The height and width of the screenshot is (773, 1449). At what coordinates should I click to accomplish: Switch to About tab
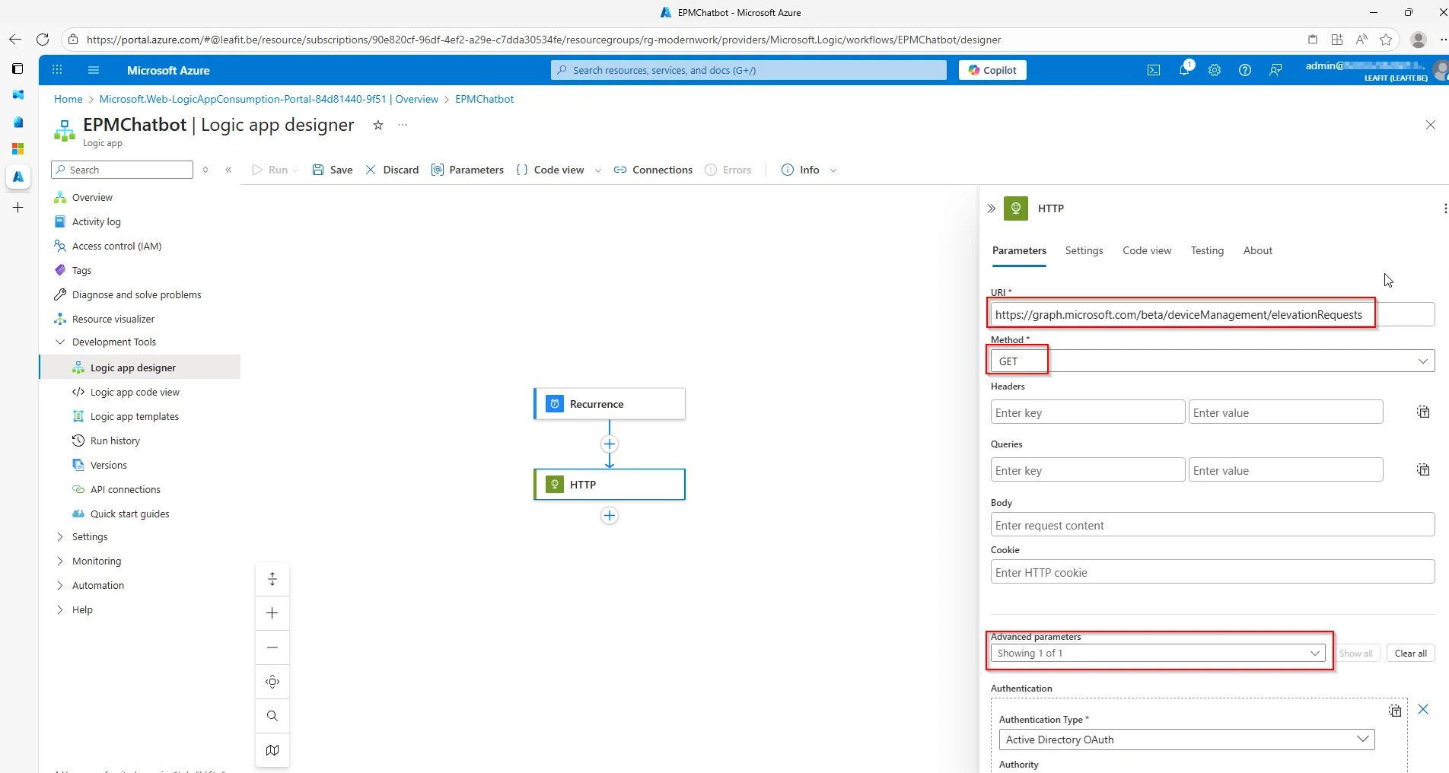[x=1257, y=250]
